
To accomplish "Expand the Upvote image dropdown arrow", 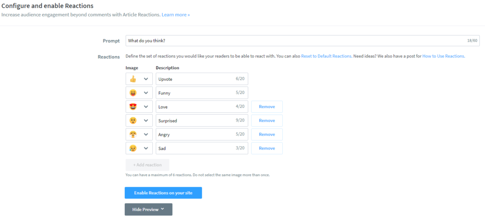I will (x=146, y=79).
